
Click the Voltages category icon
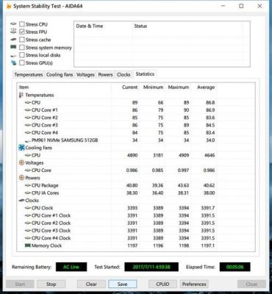pyautogui.click(x=21, y=162)
